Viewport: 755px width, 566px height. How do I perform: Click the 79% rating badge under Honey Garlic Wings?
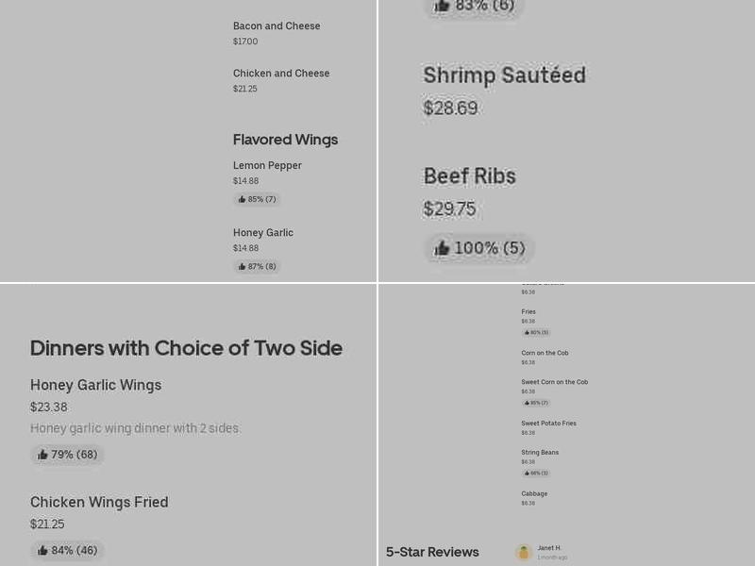pos(67,454)
